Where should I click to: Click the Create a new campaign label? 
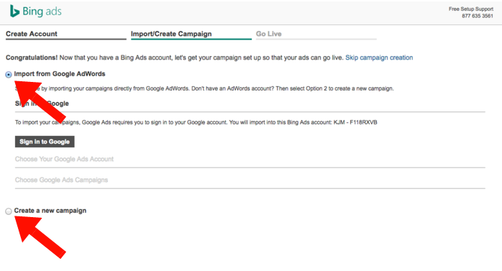point(50,211)
